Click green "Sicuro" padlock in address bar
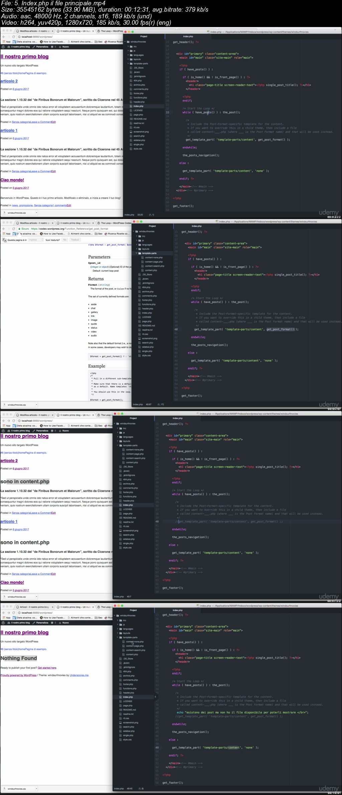This screenshot has height=795, width=342. tap(24, 229)
